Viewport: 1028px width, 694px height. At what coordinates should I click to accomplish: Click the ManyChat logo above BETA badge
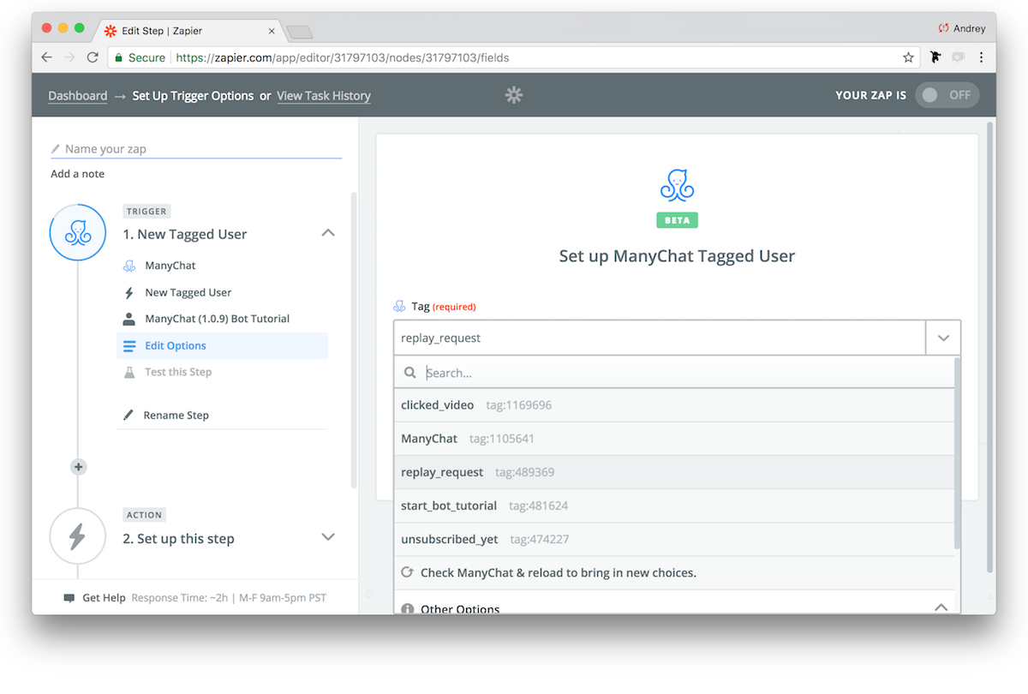[x=677, y=185]
